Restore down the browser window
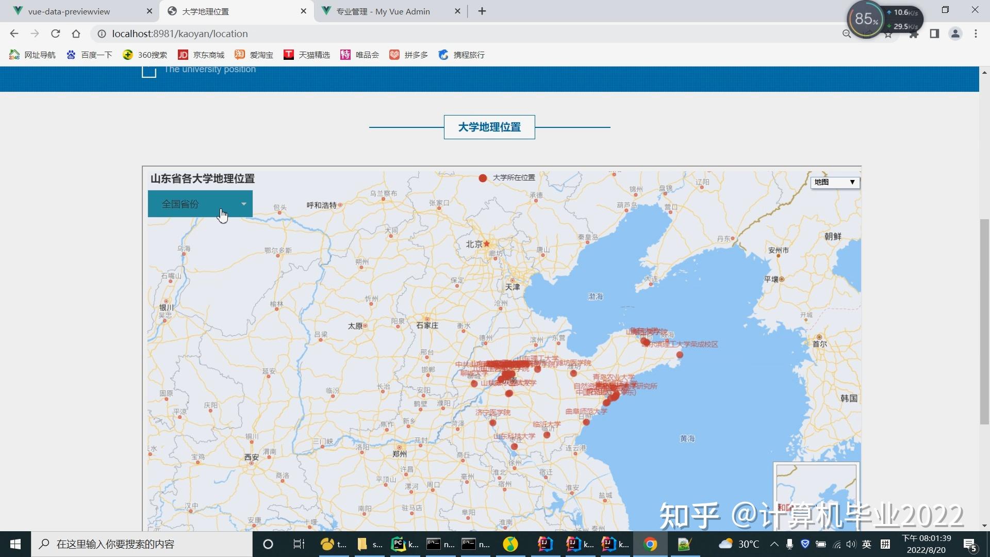This screenshot has width=990, height=557. (945, 10)
